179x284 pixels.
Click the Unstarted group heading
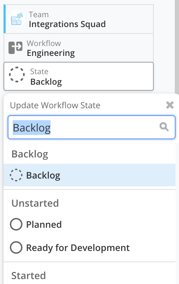pos(35,203)
